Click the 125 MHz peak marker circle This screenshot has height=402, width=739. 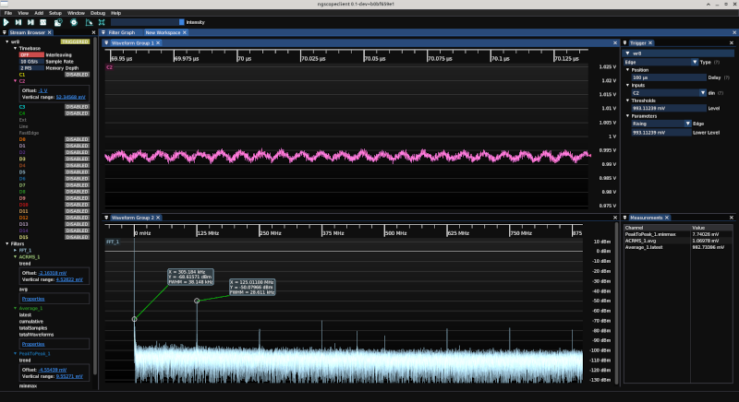197,301
